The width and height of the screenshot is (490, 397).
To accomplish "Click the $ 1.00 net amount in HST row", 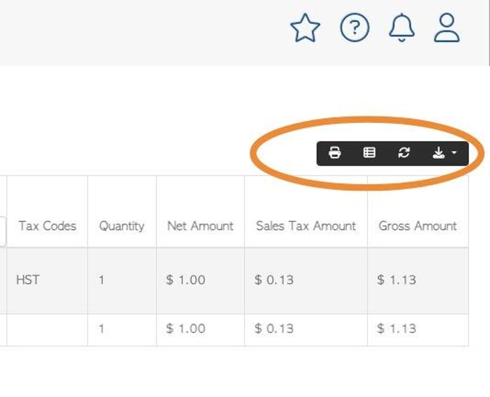I will 186,280.
